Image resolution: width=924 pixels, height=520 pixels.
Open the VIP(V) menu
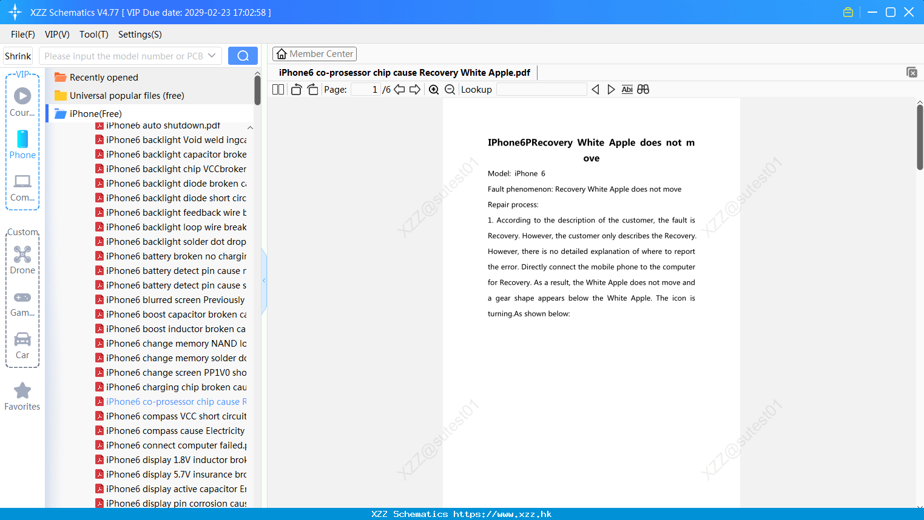point(57,35)
